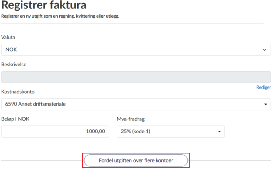The width and height of the screenshot is (272, 171).
Task: Click the Rediger link
Action: pyautogui.click(x=263, y=87)
